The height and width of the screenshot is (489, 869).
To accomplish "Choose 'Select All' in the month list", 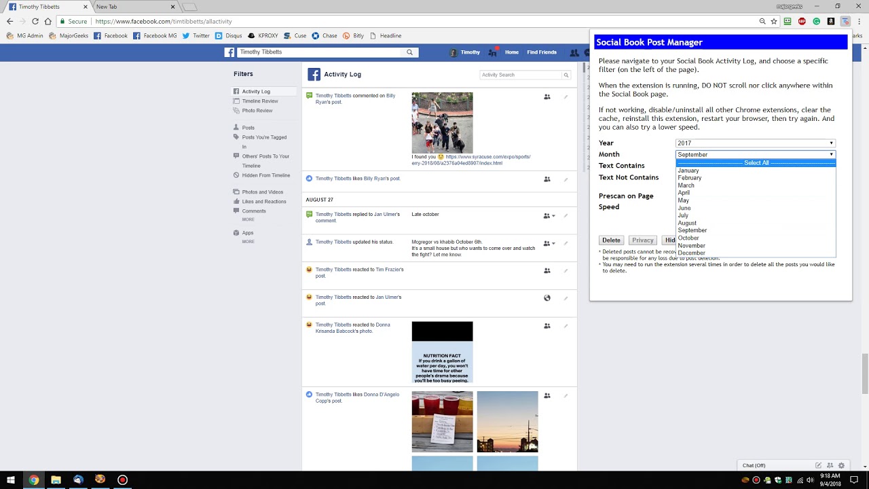I will 756,163.
